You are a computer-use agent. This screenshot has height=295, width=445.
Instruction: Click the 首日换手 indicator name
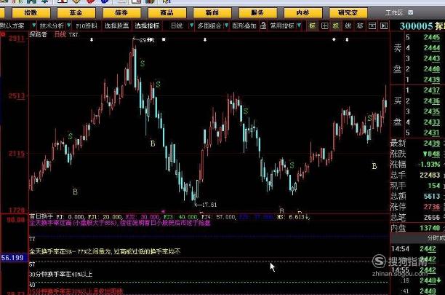coord(41,216)
